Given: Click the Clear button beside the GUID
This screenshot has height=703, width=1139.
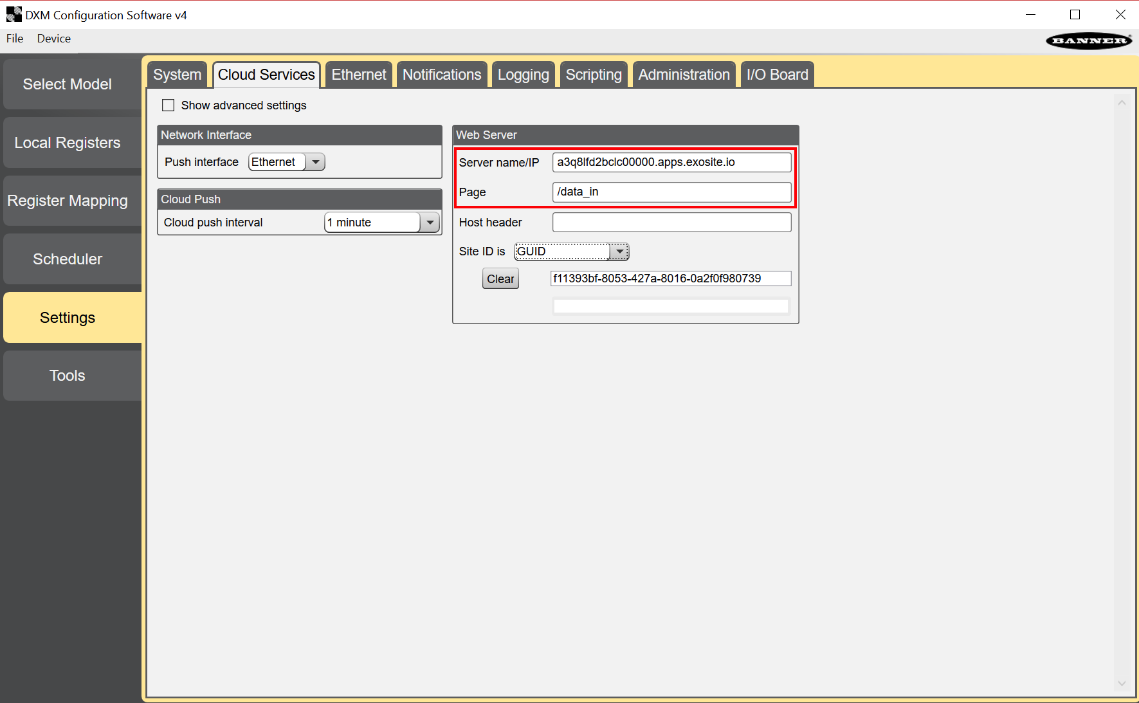Looking at the screenshot, I should 500,278.
